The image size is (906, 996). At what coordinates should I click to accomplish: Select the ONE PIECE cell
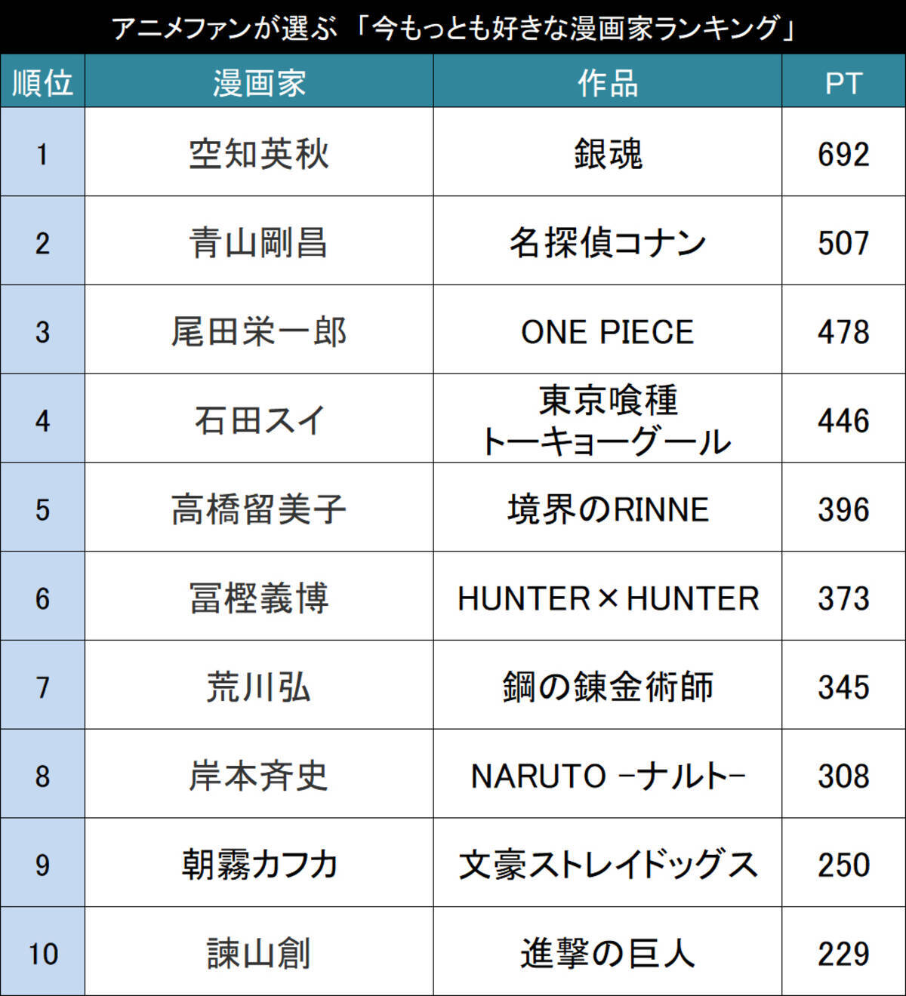pyautogui.click(x=608, y=331)
